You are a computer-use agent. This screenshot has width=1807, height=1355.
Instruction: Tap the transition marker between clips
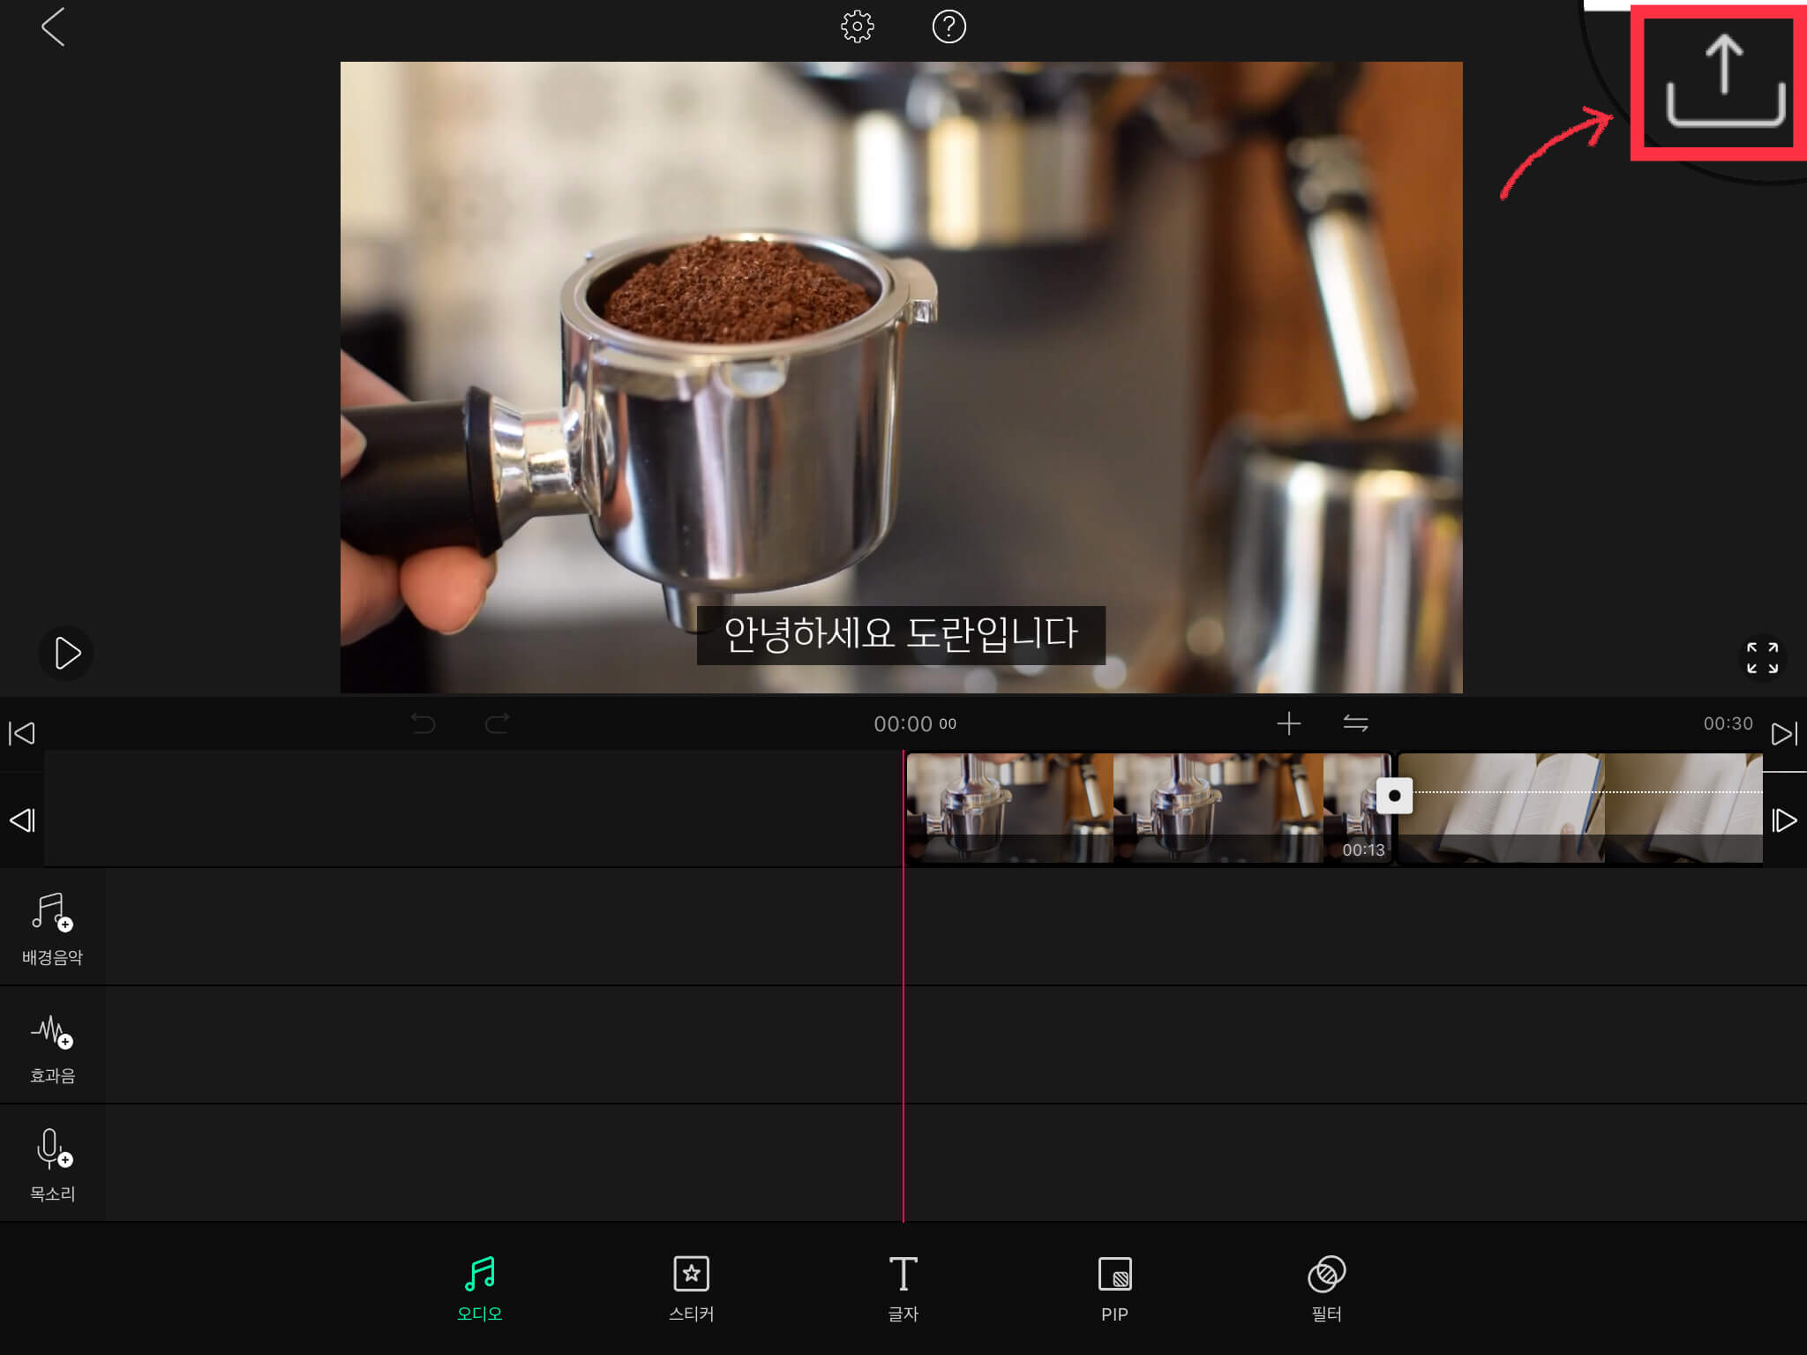click(x=1394, y=796)
